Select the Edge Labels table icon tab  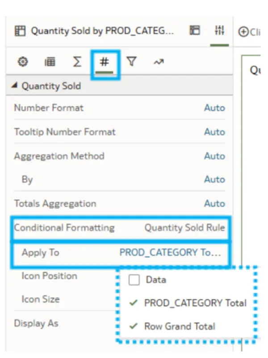[50, 62]
